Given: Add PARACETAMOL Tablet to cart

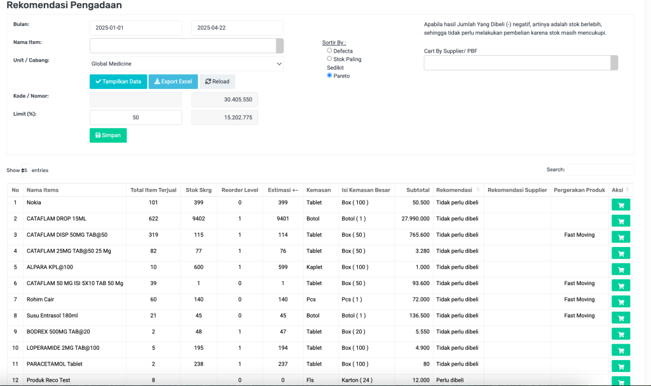Looking at the screenshot, I should coord(620,366).
